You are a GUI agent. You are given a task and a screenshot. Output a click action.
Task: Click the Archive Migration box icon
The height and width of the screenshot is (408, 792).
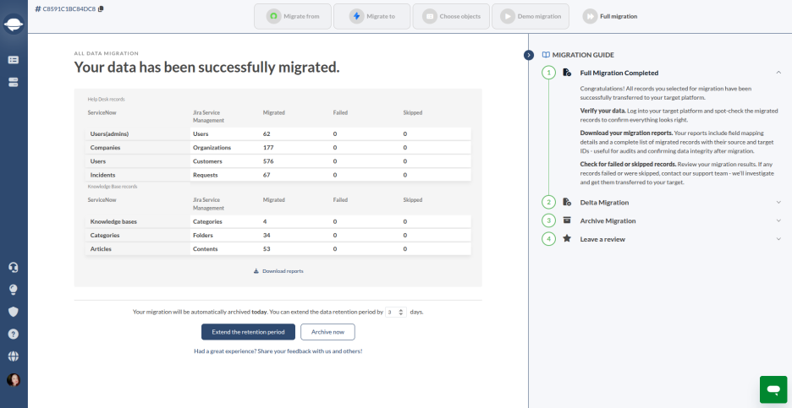tap(567, 220)
